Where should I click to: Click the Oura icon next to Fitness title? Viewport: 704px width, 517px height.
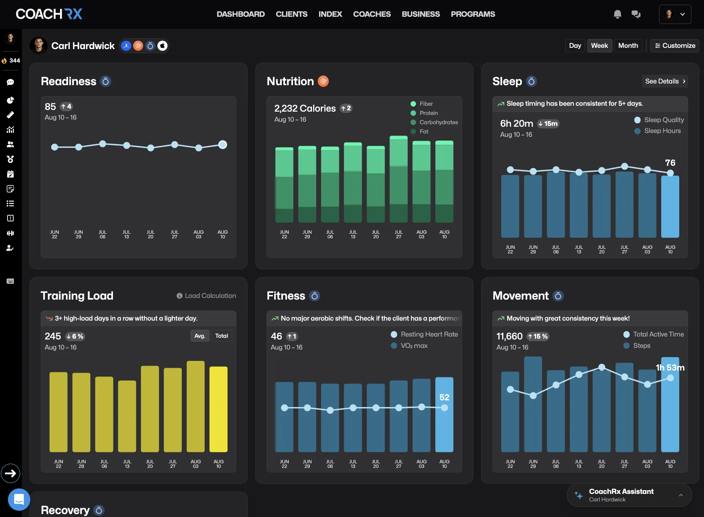pos(314,296)
